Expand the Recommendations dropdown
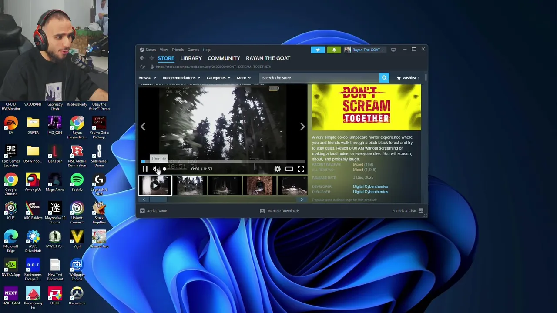This screenshot has width=557, height=313. pos(181,78)
